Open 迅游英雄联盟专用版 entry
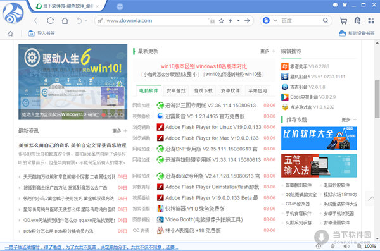Viewport: 380px width, 251px height. [213, 160]
